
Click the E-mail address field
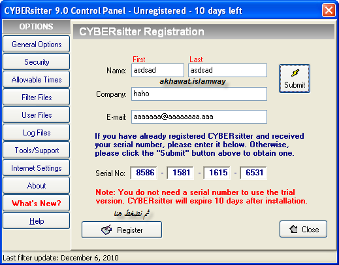click(x=199, y=116)
